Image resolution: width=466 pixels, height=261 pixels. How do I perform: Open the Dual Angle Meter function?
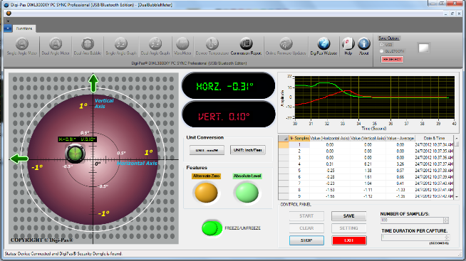[x=56, y=46]
